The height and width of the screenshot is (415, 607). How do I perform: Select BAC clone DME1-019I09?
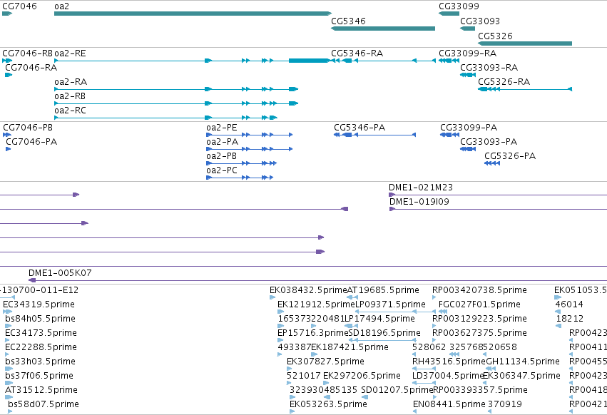[x=419, y=202]
